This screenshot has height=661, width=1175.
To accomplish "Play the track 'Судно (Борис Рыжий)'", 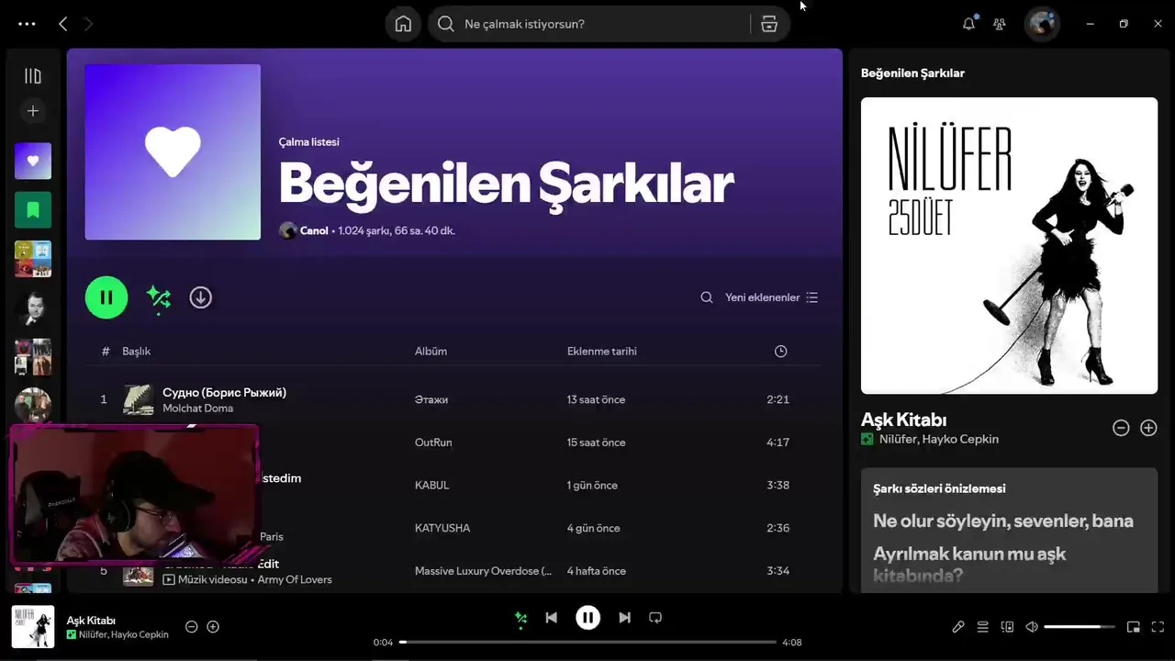I will [x=224, y=392].
